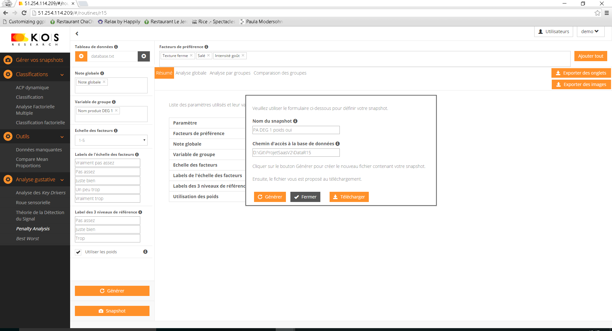
Task: Remove the Texture ferme factor tag
Action: click(191, 55)
